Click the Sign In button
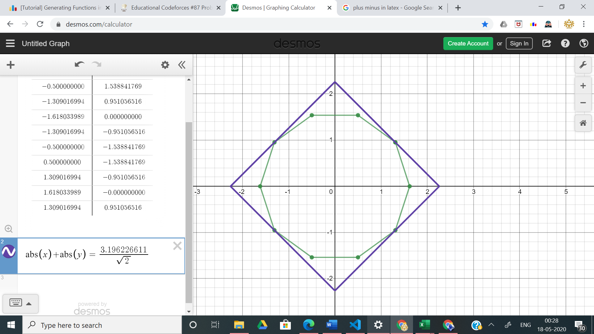The height and width of the screenshot is (334, 594). [x=519, y=44]
